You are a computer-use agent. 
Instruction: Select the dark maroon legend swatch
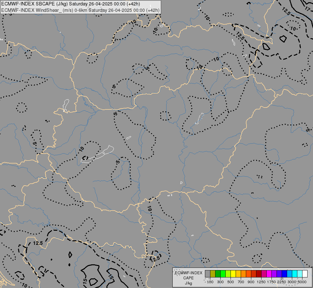259,274
